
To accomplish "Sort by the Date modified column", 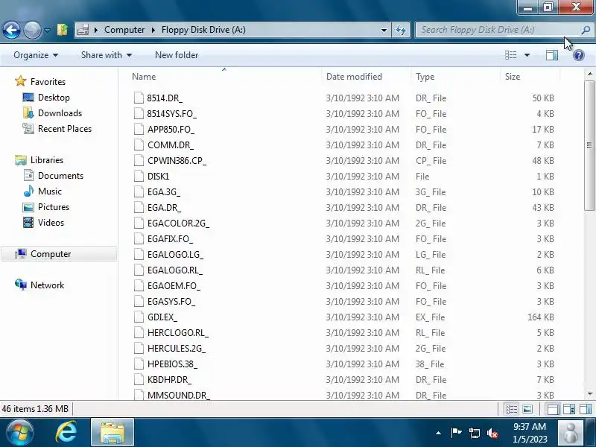I will (x=366, y=77).
